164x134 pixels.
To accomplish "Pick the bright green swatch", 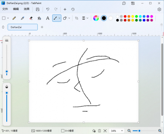I will [136, 16].
